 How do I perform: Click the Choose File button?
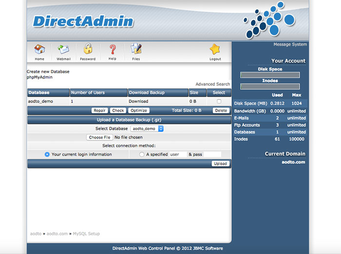99,137
